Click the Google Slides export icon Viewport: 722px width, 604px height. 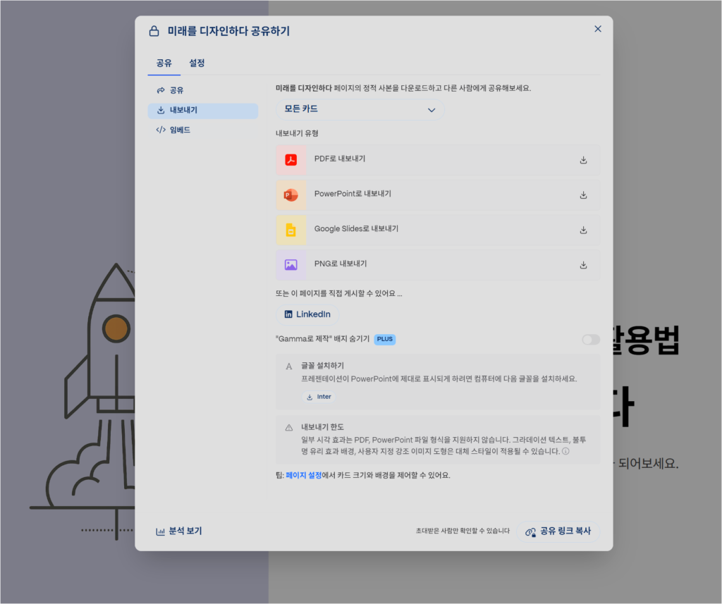[290, 230]
